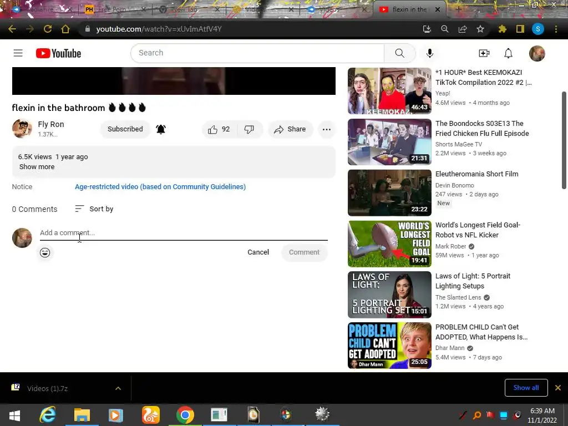Share this page using the address bar share icon
This screenshot has height=426, width=568.
coord(463,29)
